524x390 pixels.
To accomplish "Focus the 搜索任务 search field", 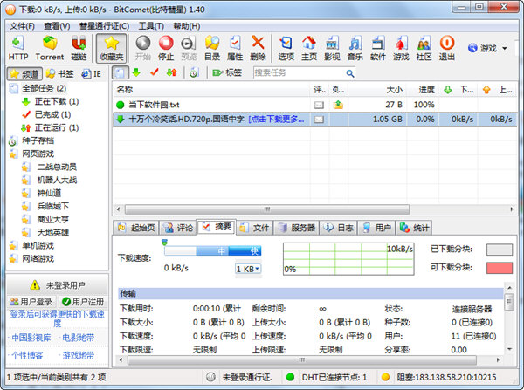I will click(x=299, y=72).
